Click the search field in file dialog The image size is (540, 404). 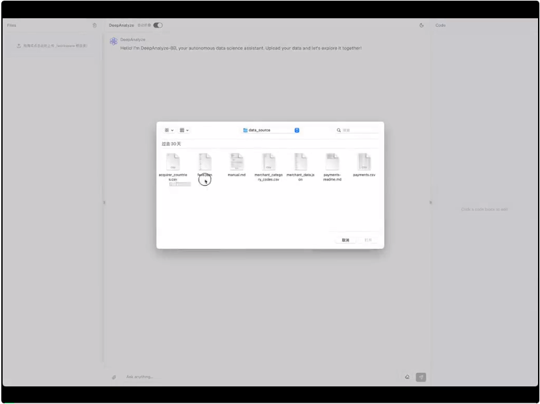point(360,130)
